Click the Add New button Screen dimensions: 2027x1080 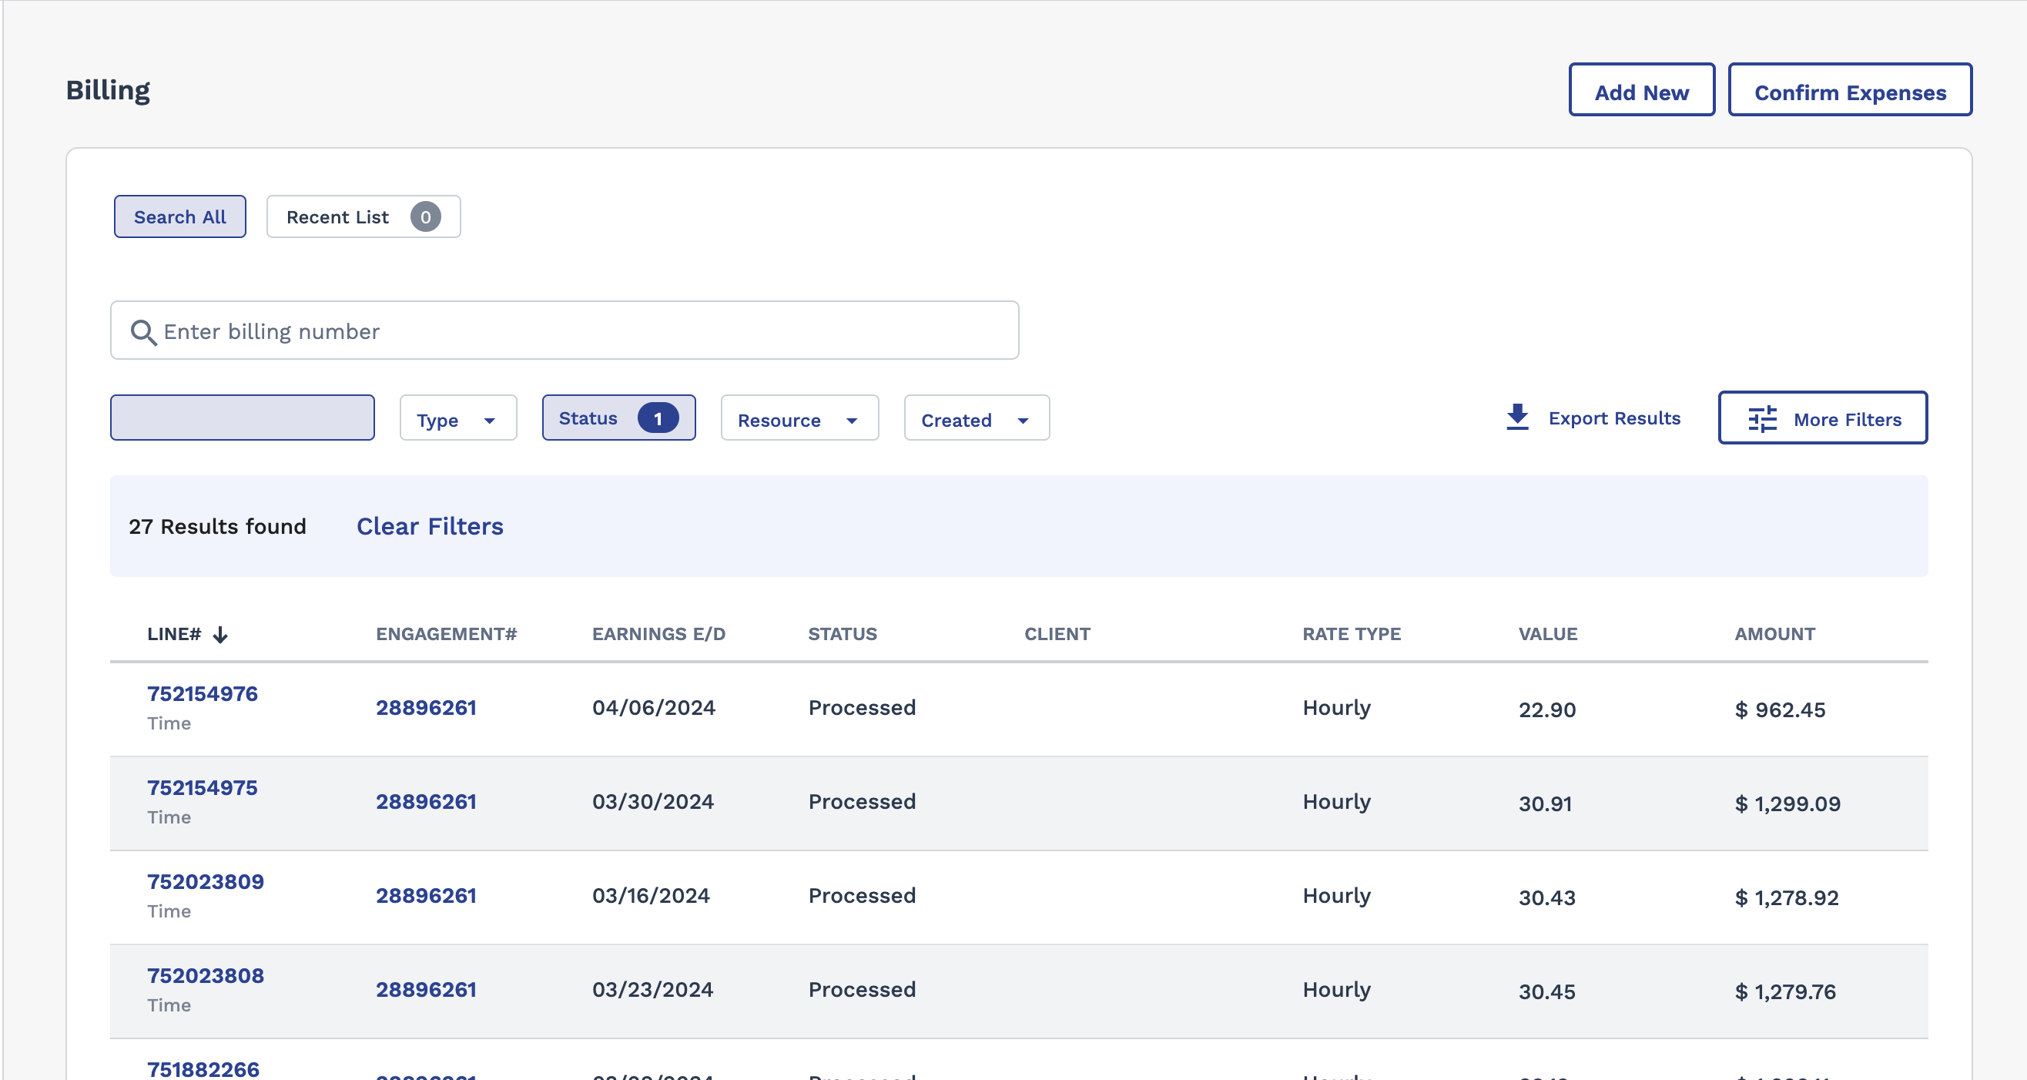point(1640,92)
